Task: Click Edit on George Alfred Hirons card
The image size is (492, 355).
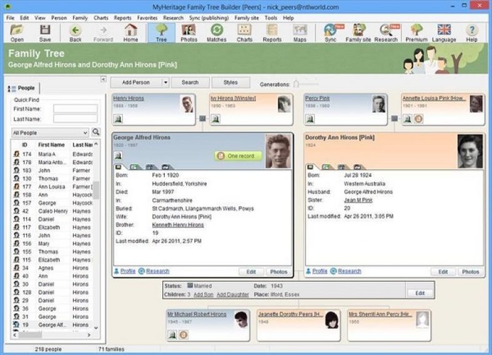Action: [251, 272]
